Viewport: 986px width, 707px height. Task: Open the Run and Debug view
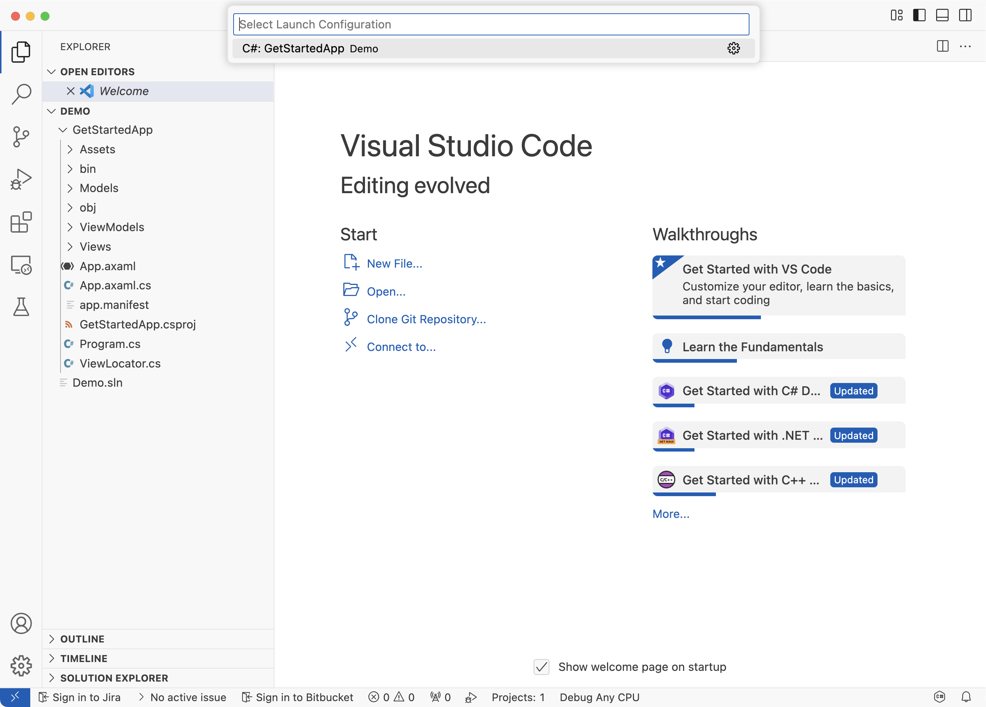(21, 180)
